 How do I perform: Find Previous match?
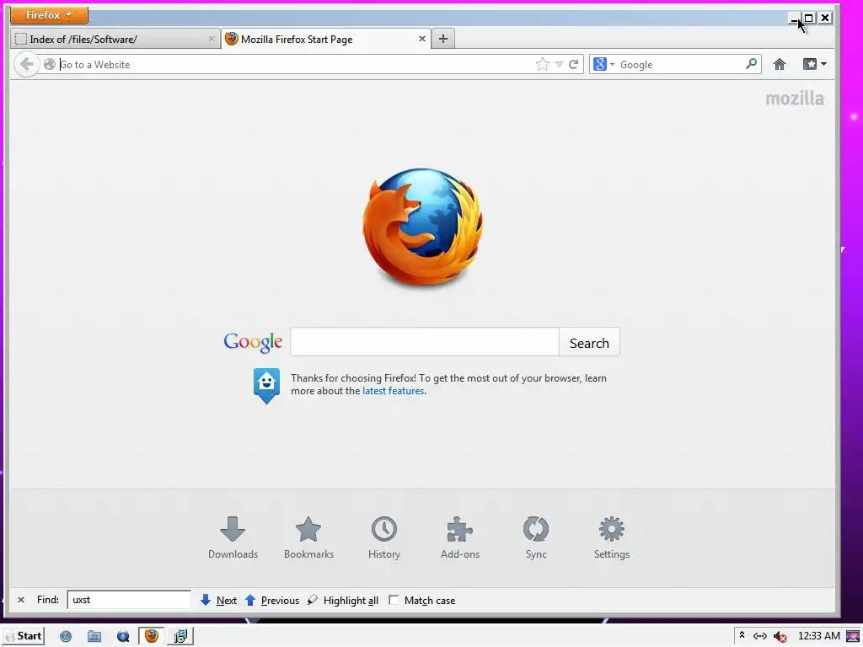(272, 600)
